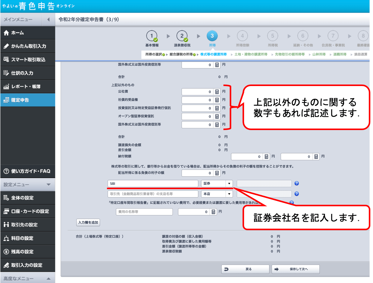The width and height of the screenshot is (373, 283).
Task: Open calculator for 公社債 field
Action: (x=217, y=92)
